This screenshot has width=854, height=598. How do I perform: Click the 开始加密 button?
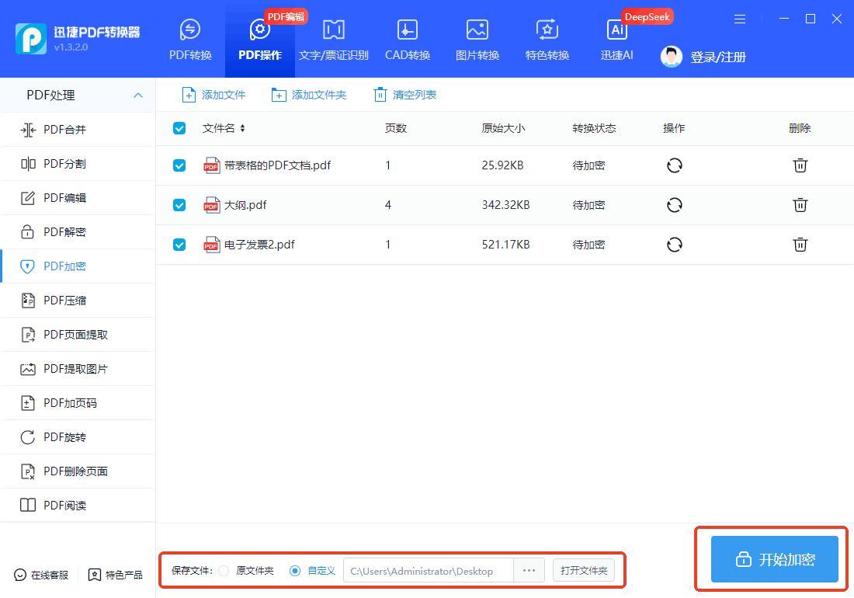click(x=774, y=559)
